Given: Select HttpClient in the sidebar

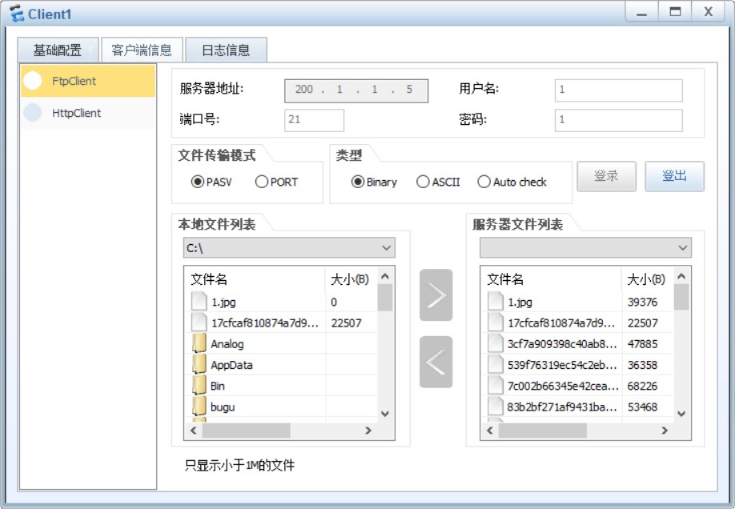Looking at the screenshot, I should pos(87,113).
